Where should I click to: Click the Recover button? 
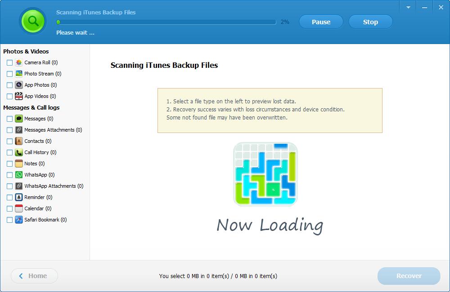click(x=409, y=276)
